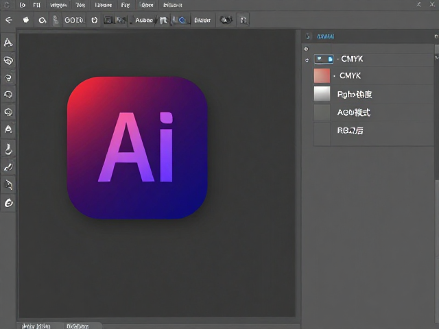Select the flask-shaped tool in the left toolbar
Image resolution: width=439 pixels, height=329 pixels.
pyautogui.click(x=8, y=149)
